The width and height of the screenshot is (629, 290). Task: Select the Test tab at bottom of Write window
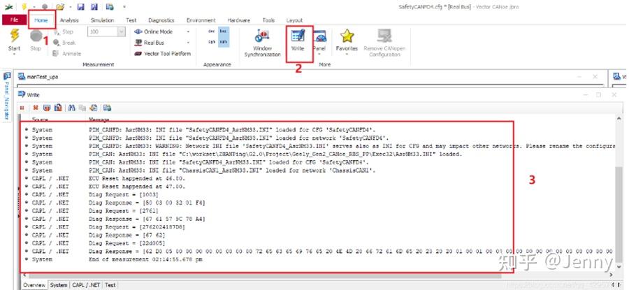pyautogui.click(x=110, y=285)
